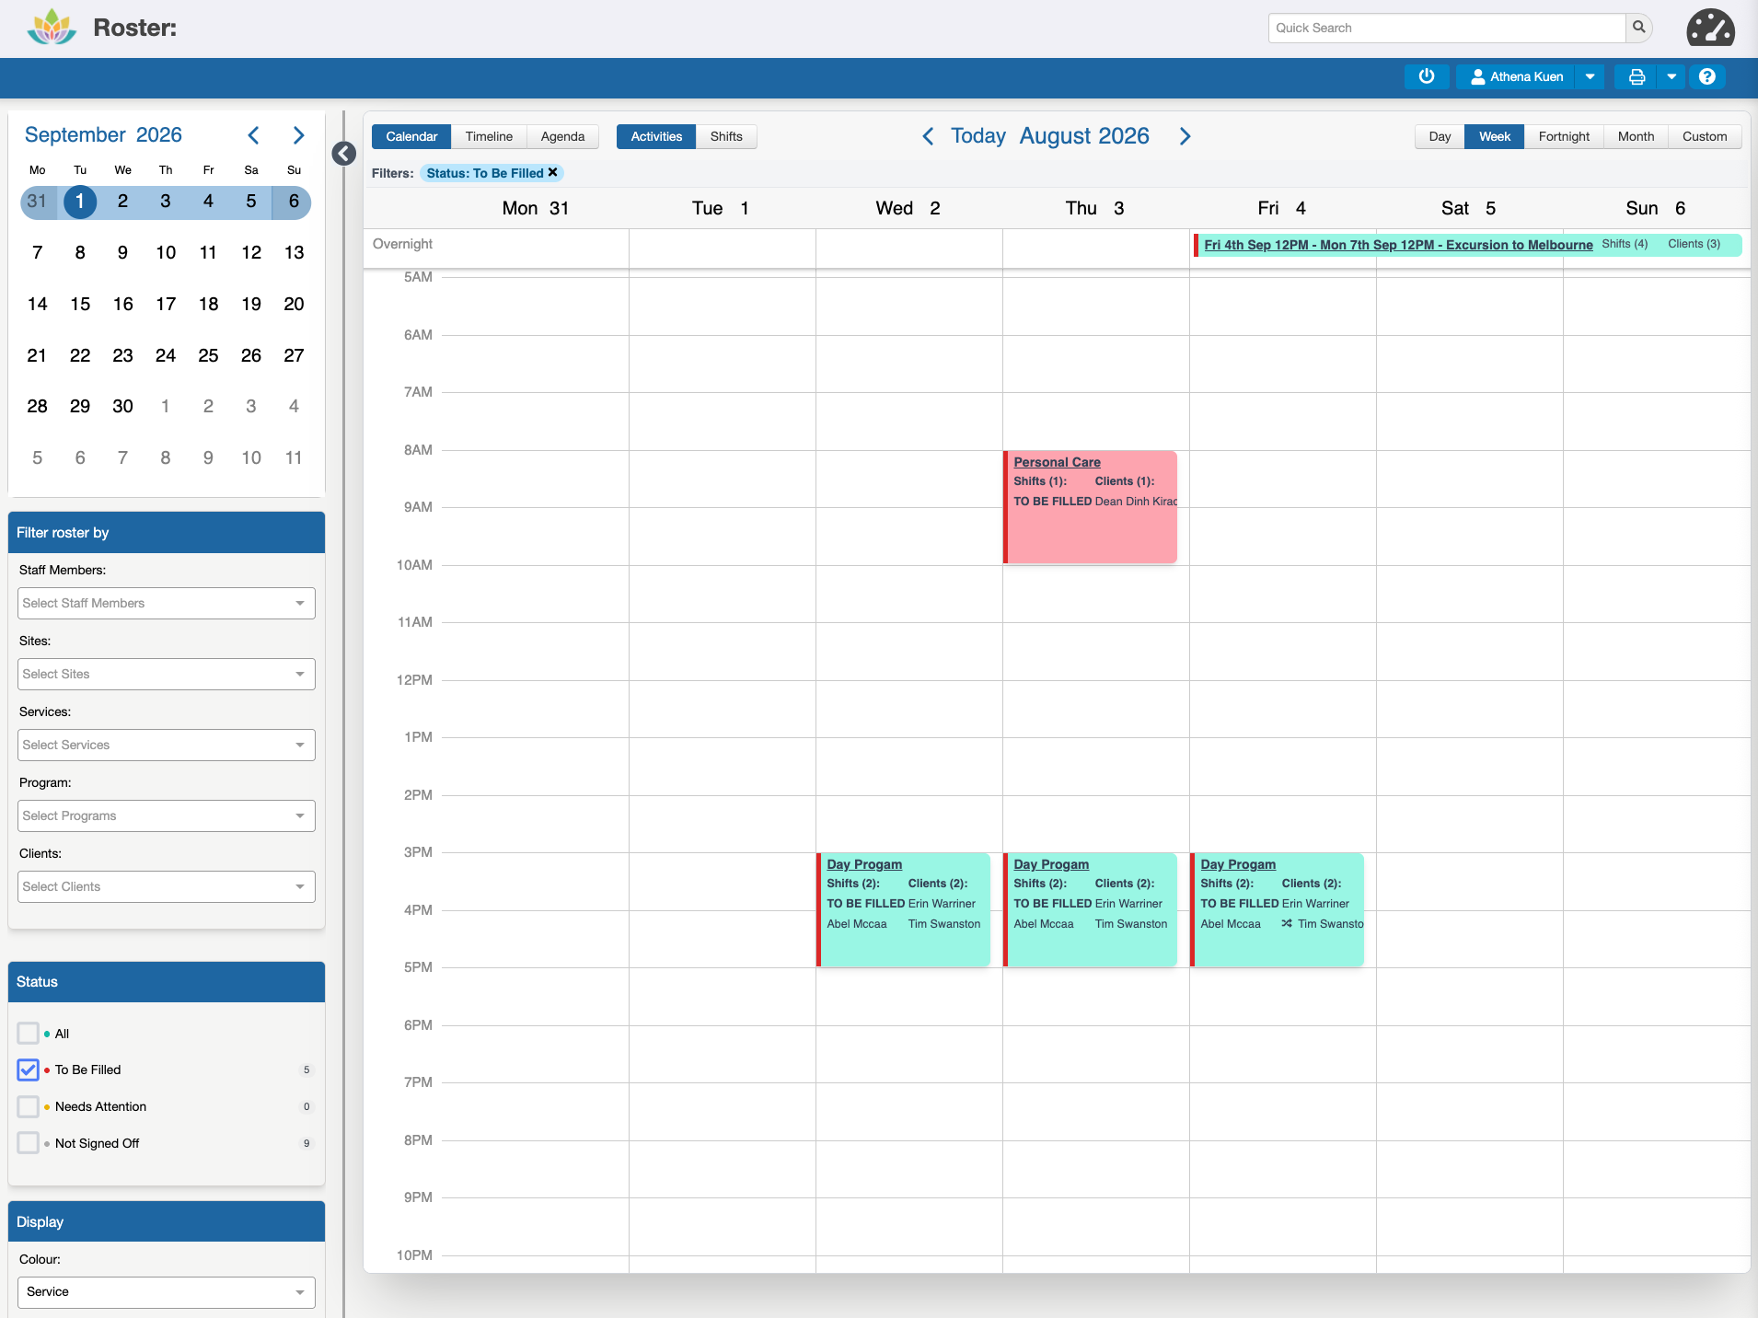Screen dimensions: 1758x1318
Task: Expand the Colour Service dropdown
Action: coord(167,1292)
